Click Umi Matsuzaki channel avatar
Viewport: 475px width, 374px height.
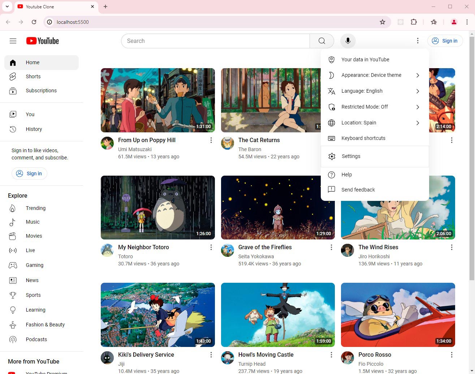click(107, 143)
